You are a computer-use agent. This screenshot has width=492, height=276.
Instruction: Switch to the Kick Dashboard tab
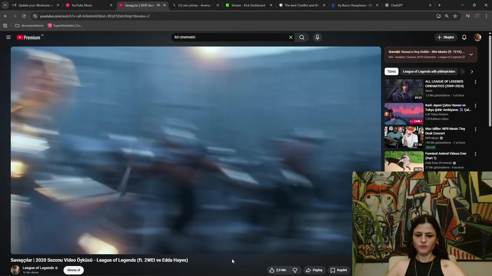pos(248,5)
